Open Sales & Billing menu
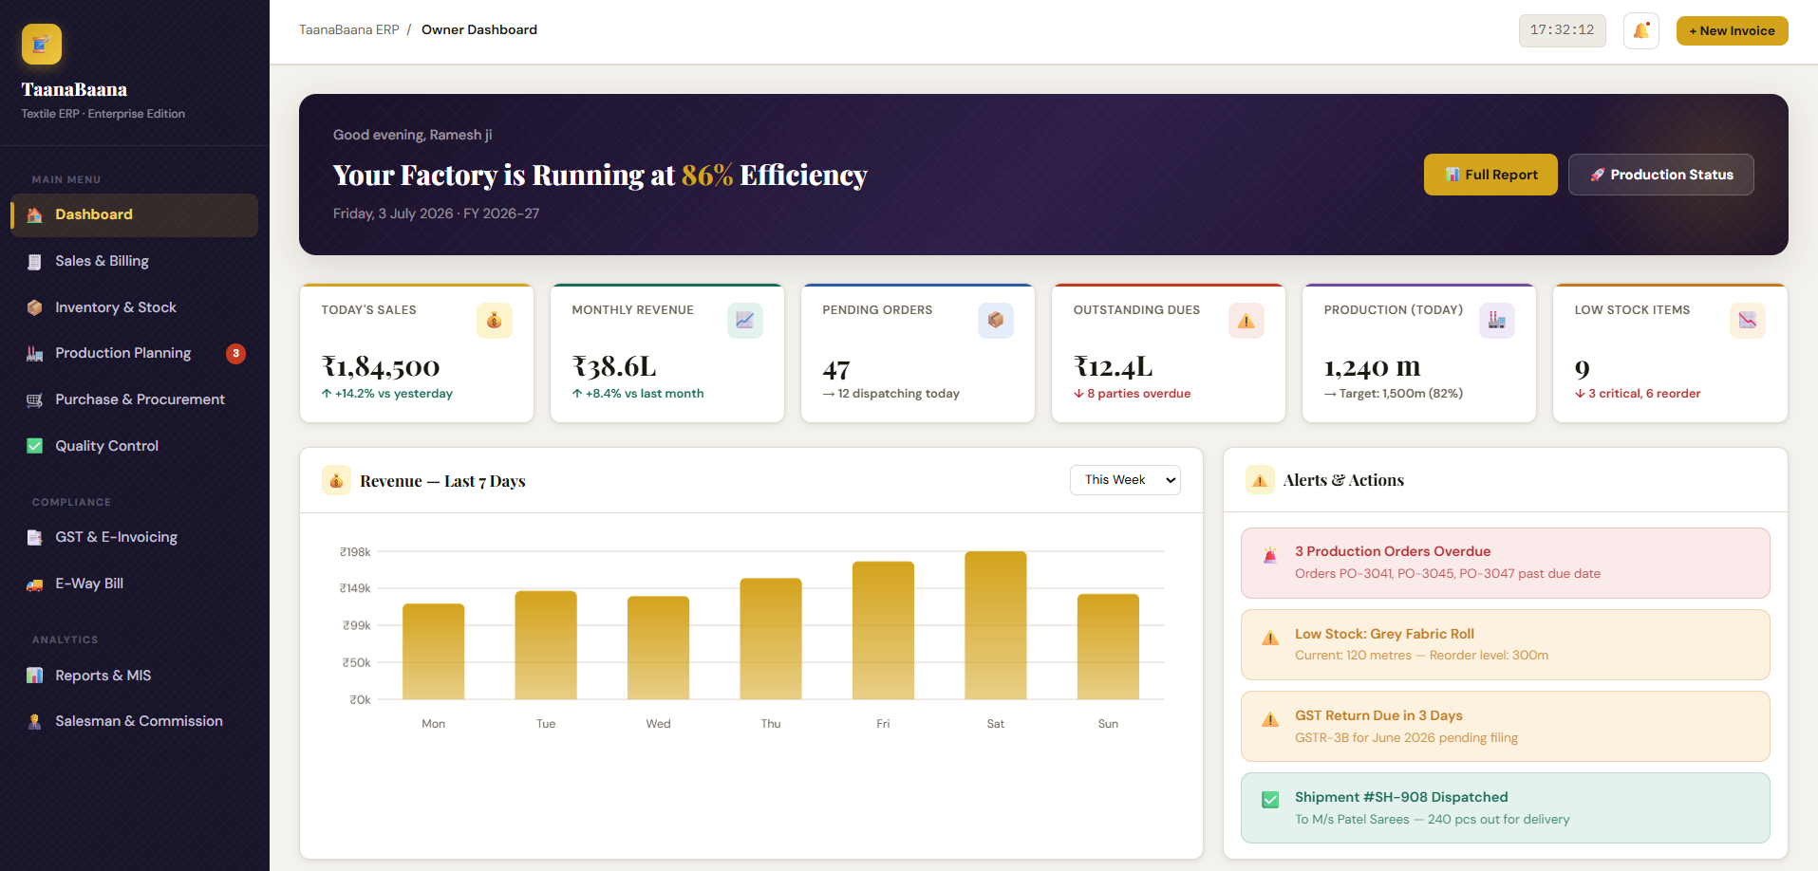This screenshot has width=1818, height=871. click(134, 261)
